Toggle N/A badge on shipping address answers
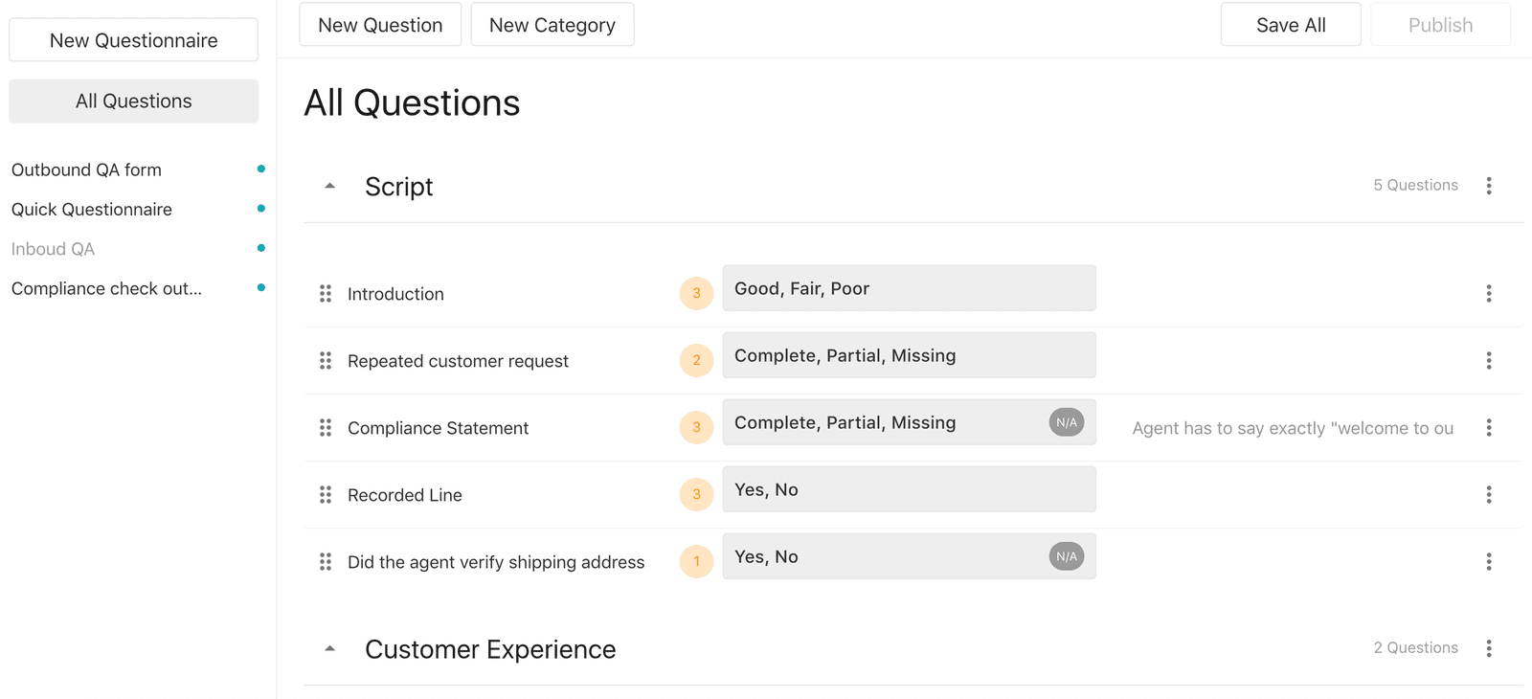The width and height of the screenshot is (1532, 699). (x=1066, y=556)
